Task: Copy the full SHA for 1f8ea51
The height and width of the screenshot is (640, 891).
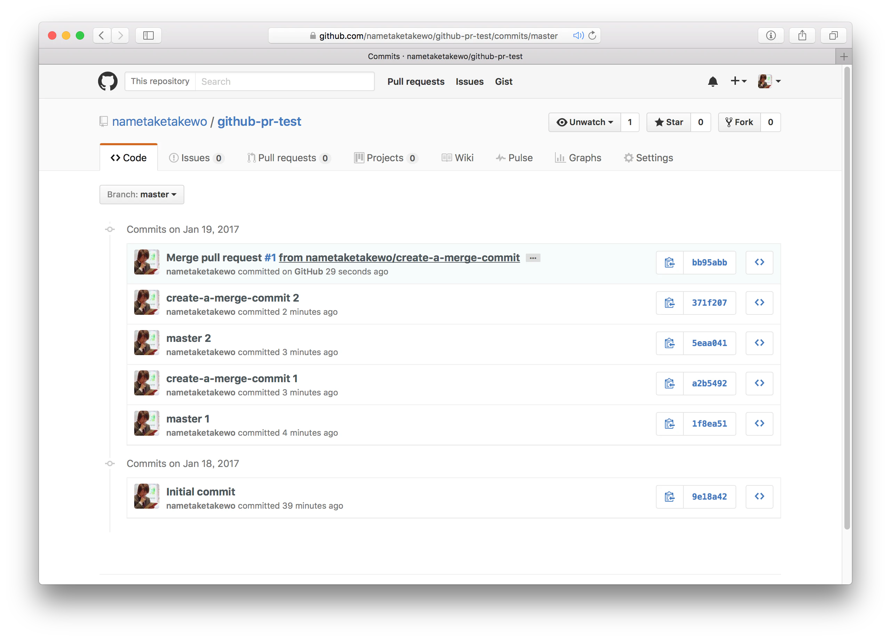Action: click(x=670, y=424)
